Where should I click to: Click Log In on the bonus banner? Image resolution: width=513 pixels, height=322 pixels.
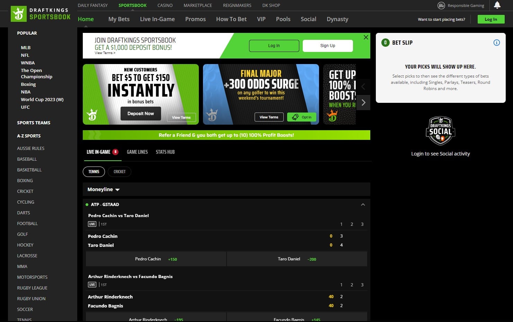pos(274,46)
